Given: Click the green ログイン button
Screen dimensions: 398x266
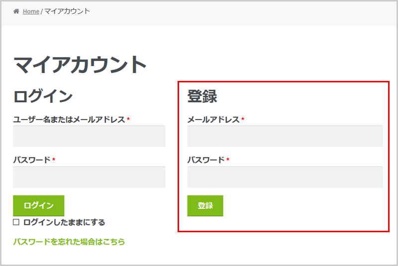Looking at the screenshot, I should tap(39, 205).
